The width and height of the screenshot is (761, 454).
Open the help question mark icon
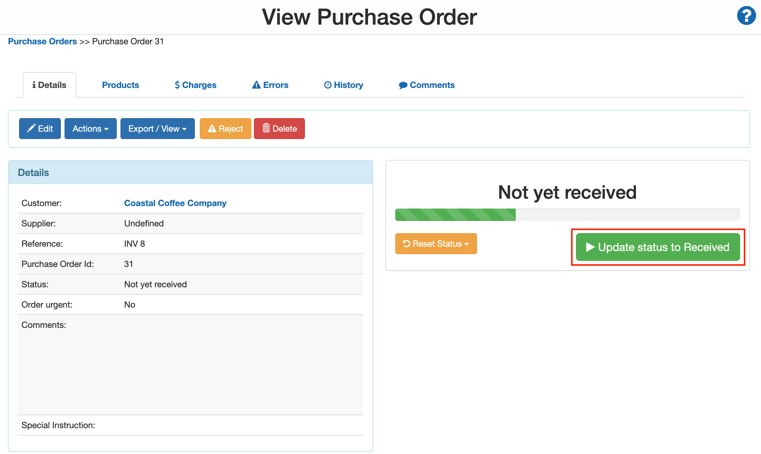(x=746, y=15)
